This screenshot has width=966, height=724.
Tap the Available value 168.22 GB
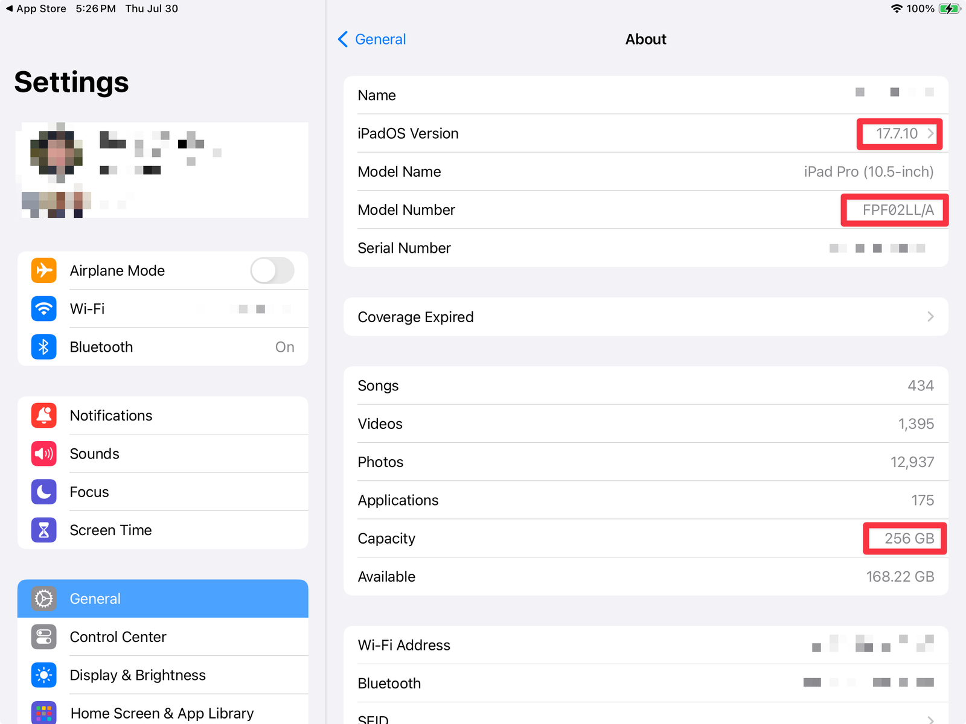coord(900,577)
